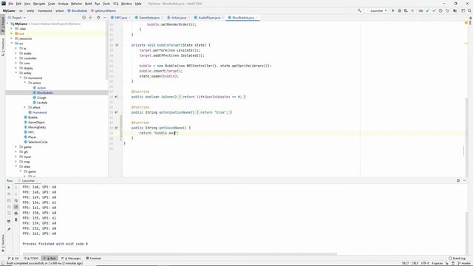This screenshot has height=266, width=473.
Task: Click the Build project hammer icon
Action: point(359,10)
